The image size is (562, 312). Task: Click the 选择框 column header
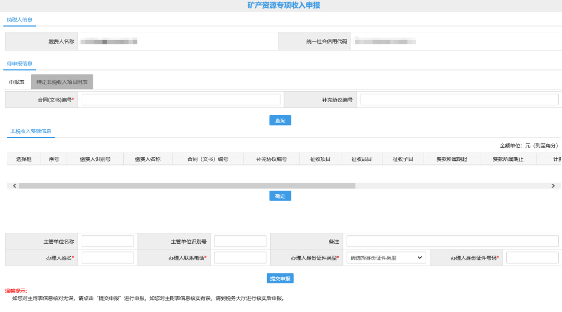[x=24, y=159]
